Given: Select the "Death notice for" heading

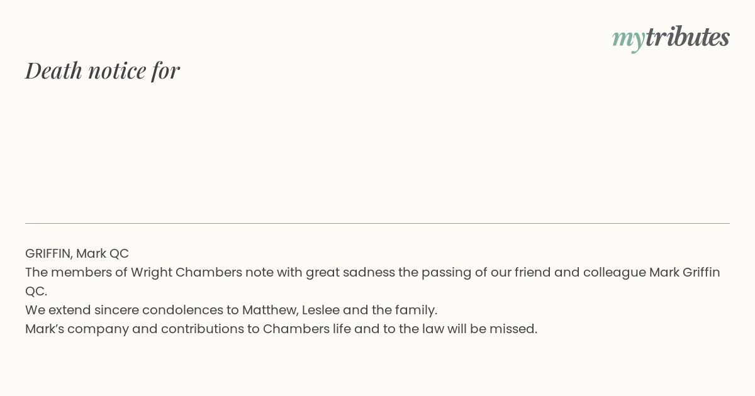Looking at the screenshot, I should click(103, 70).
